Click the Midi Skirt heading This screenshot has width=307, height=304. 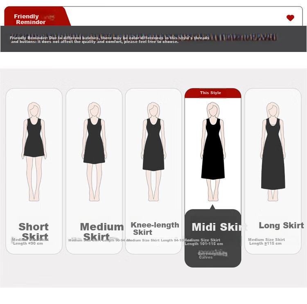219,227
